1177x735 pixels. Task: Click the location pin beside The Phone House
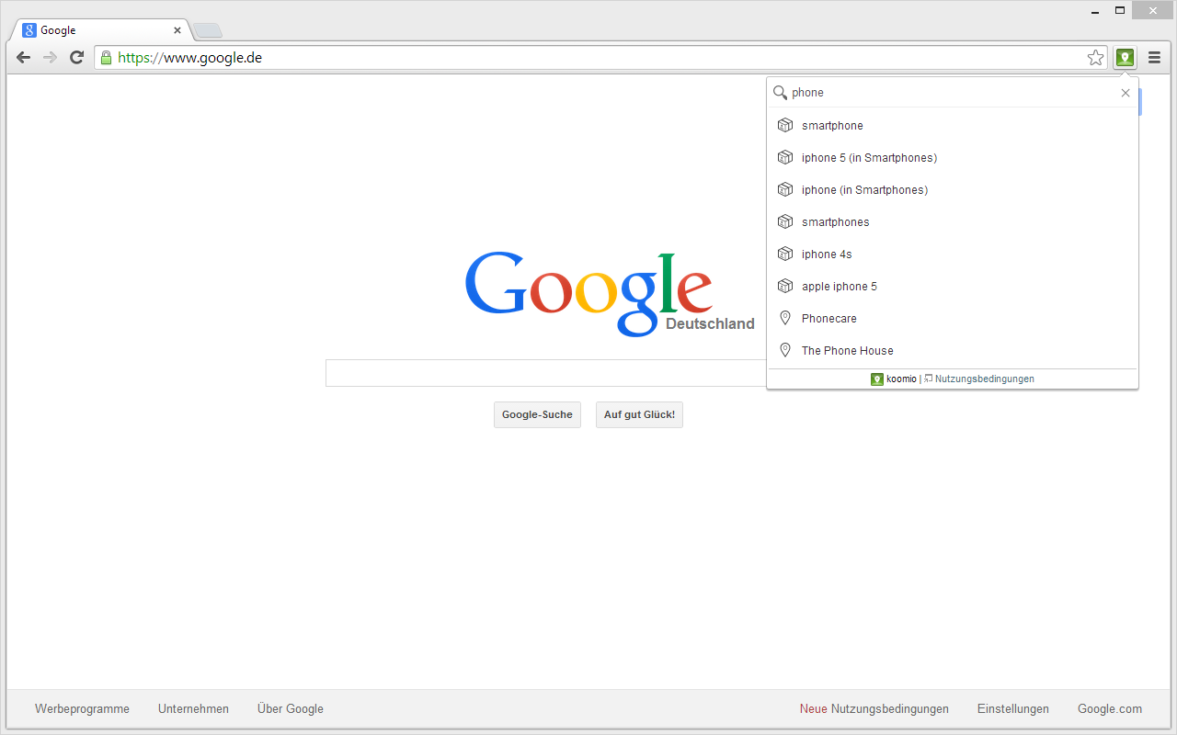coord(785,350)
